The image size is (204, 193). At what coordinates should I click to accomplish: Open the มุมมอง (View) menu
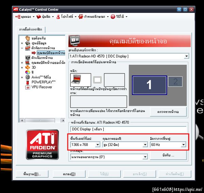pyautogui.click(x=25, y=17)
